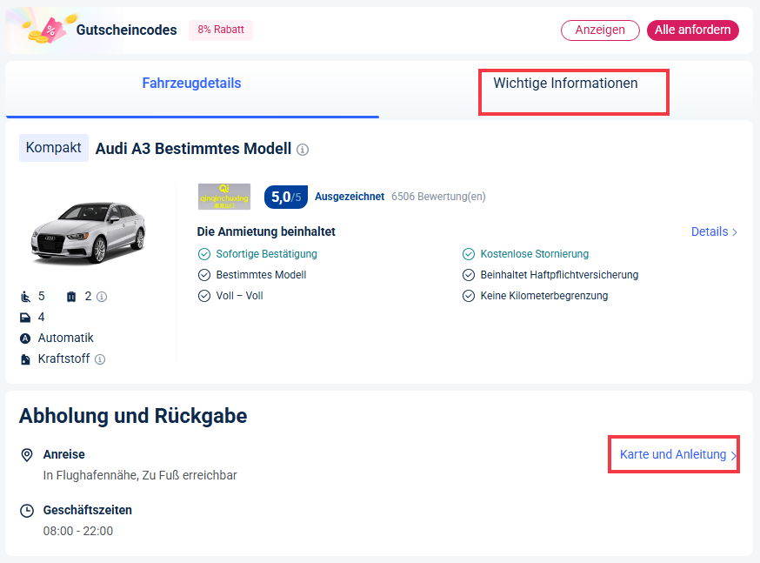The width and height of the screenshot is (760, 563).
Task: Click the seat icon next to 5
Action: tap(25, 296)
